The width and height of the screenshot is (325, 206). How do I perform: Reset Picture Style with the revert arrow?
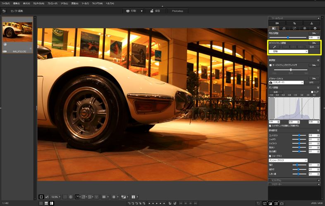coord(314,79)
